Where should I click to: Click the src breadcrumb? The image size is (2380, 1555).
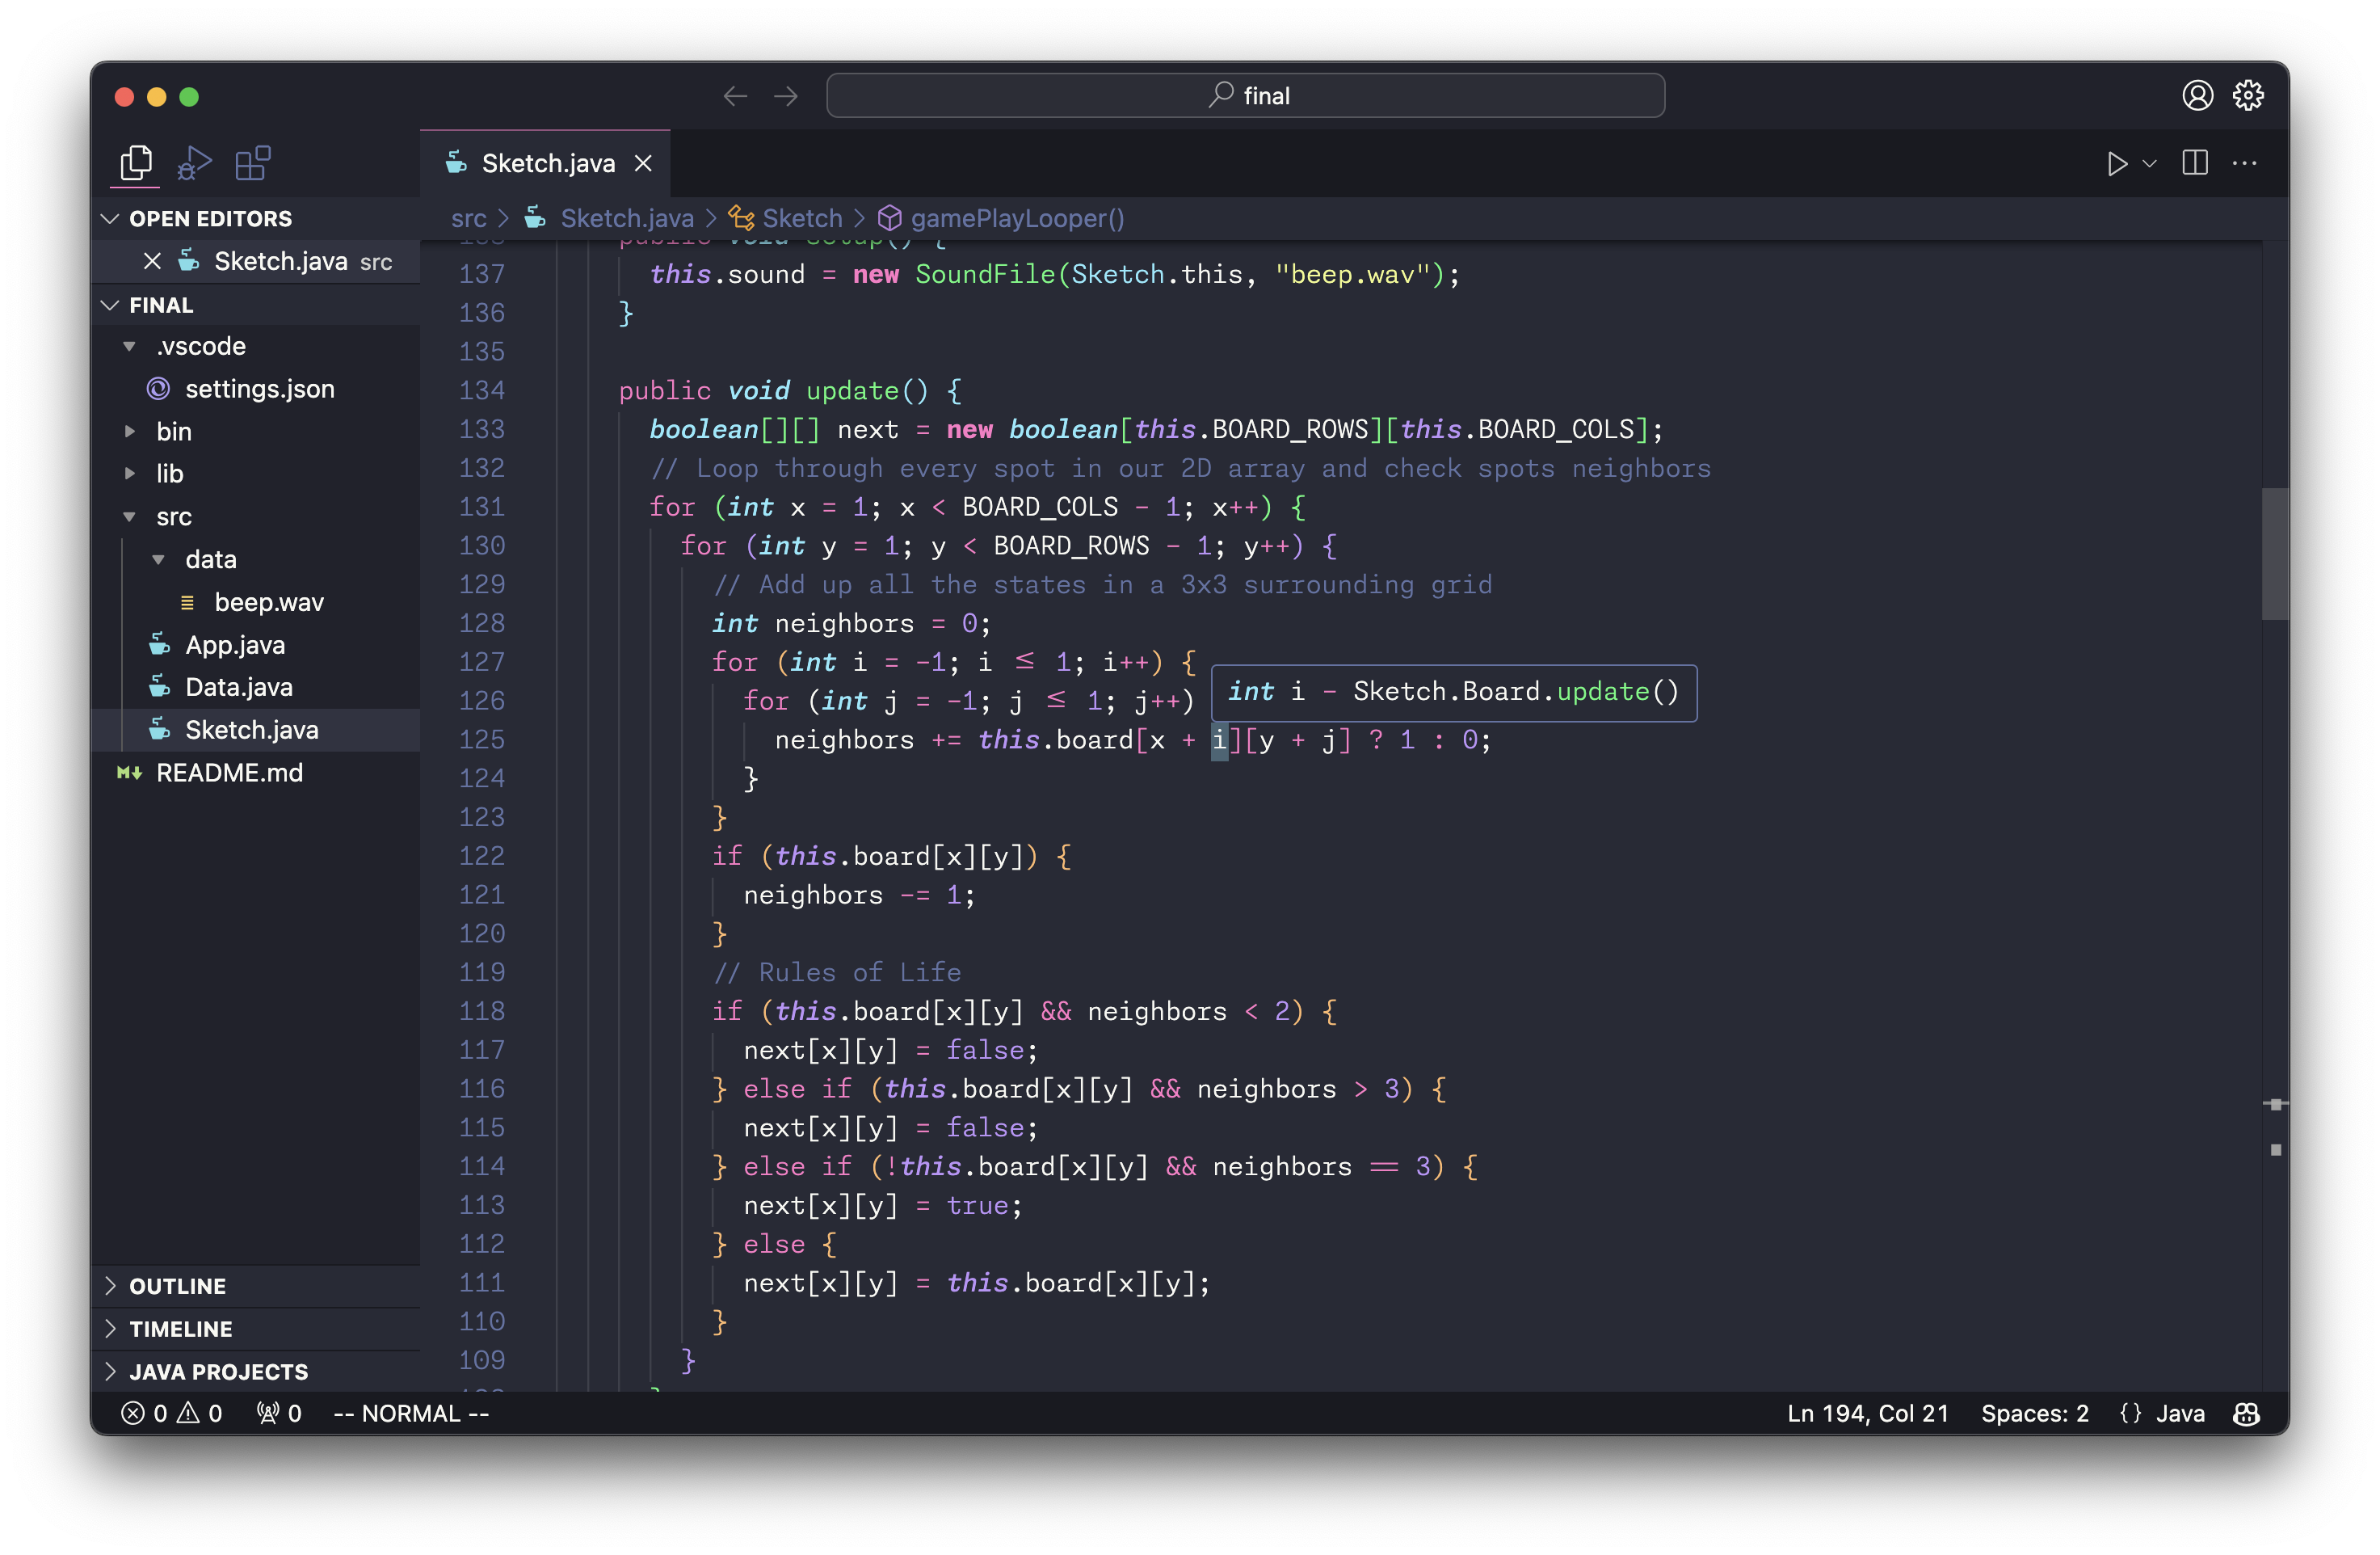(468, 218)
